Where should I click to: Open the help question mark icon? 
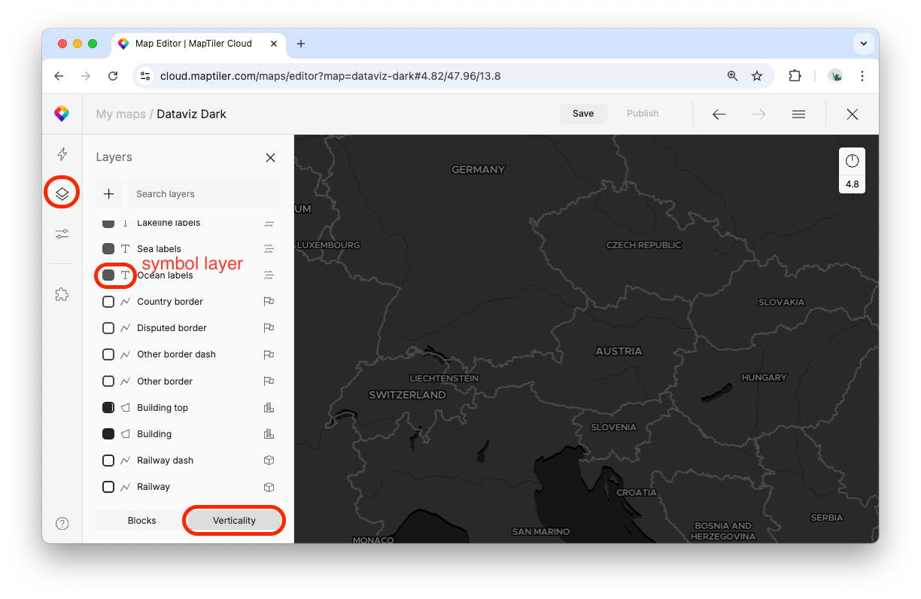tap(62, 524)
